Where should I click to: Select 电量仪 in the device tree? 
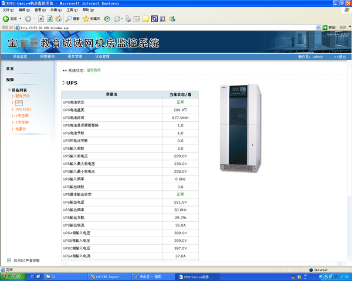tap(21, 129)
